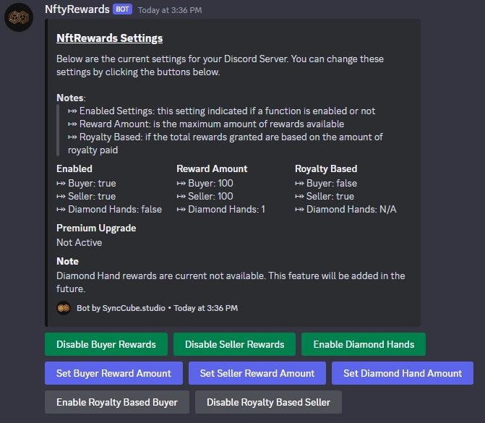Disable Seller Rewards
The width and height of the screenshot is (485, 423).
pyautogui.click(x=234, y=344)
